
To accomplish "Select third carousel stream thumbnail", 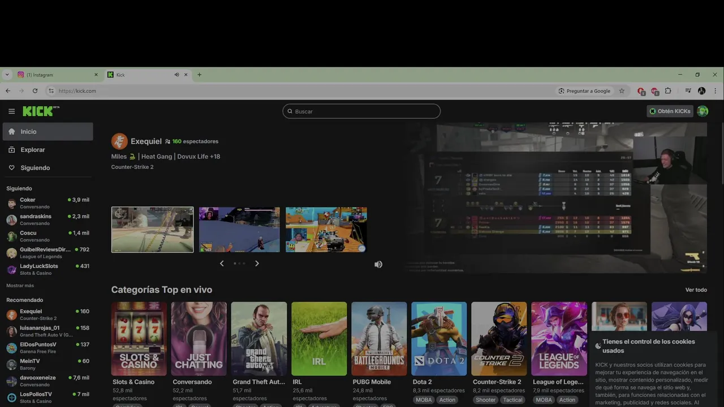I will (x=326, y=230).
